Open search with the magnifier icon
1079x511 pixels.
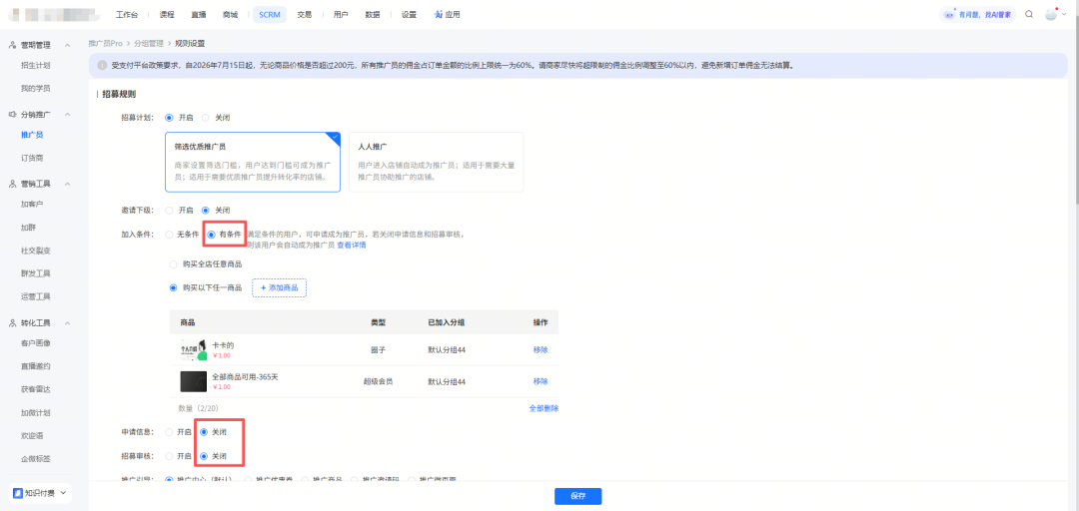[1029, 14]
